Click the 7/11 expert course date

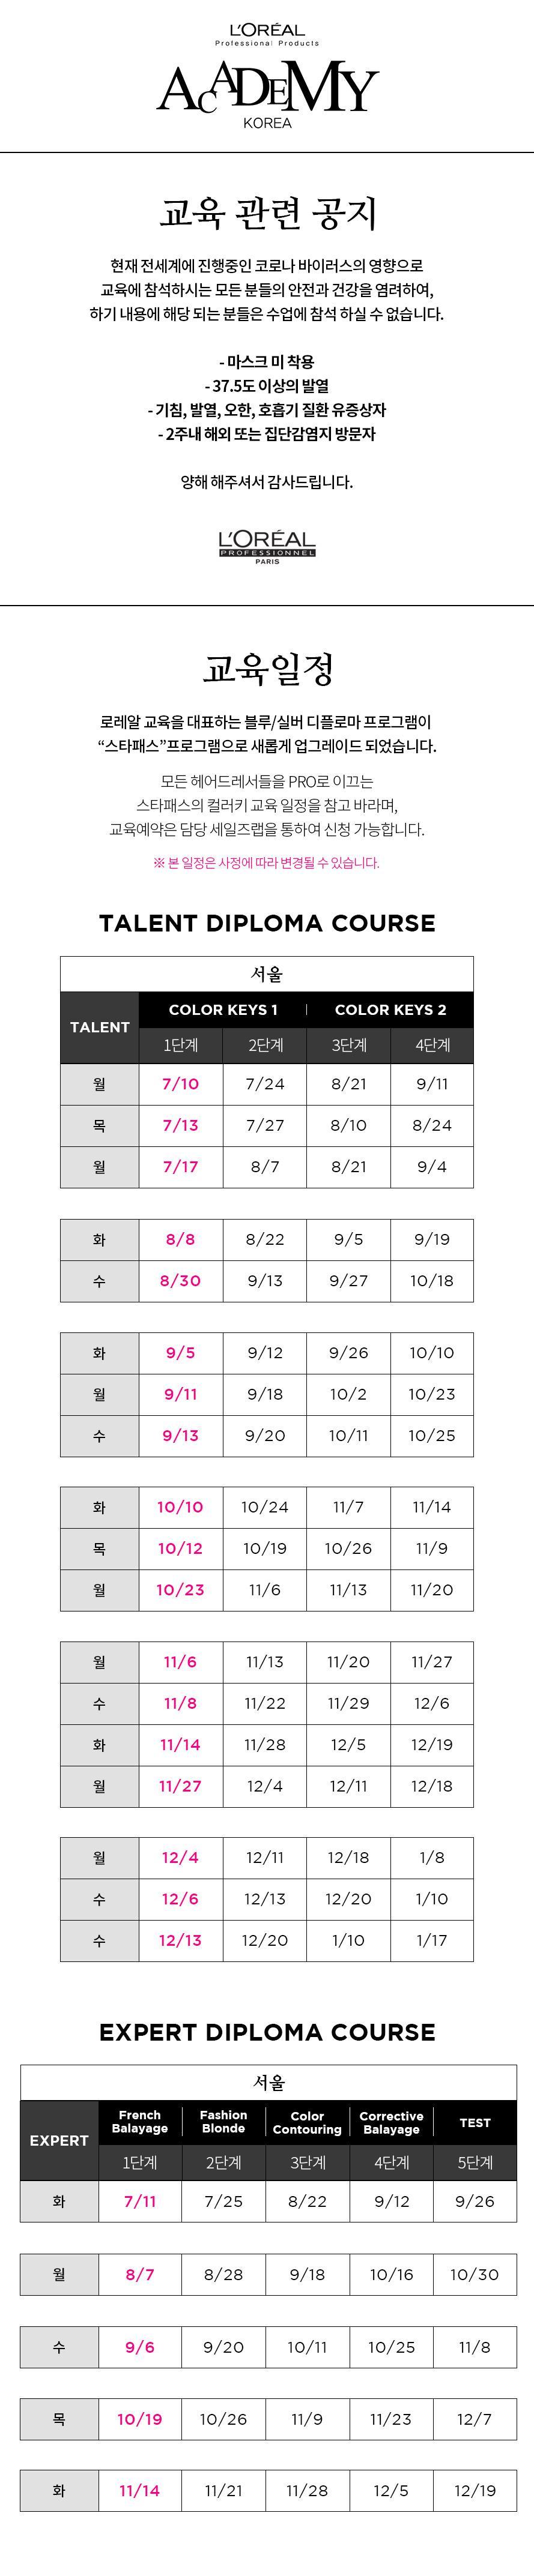140,2201
